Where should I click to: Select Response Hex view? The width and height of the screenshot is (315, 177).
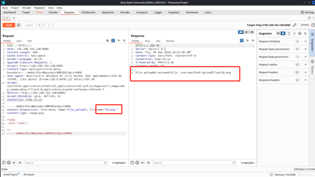tap(158, 41)
